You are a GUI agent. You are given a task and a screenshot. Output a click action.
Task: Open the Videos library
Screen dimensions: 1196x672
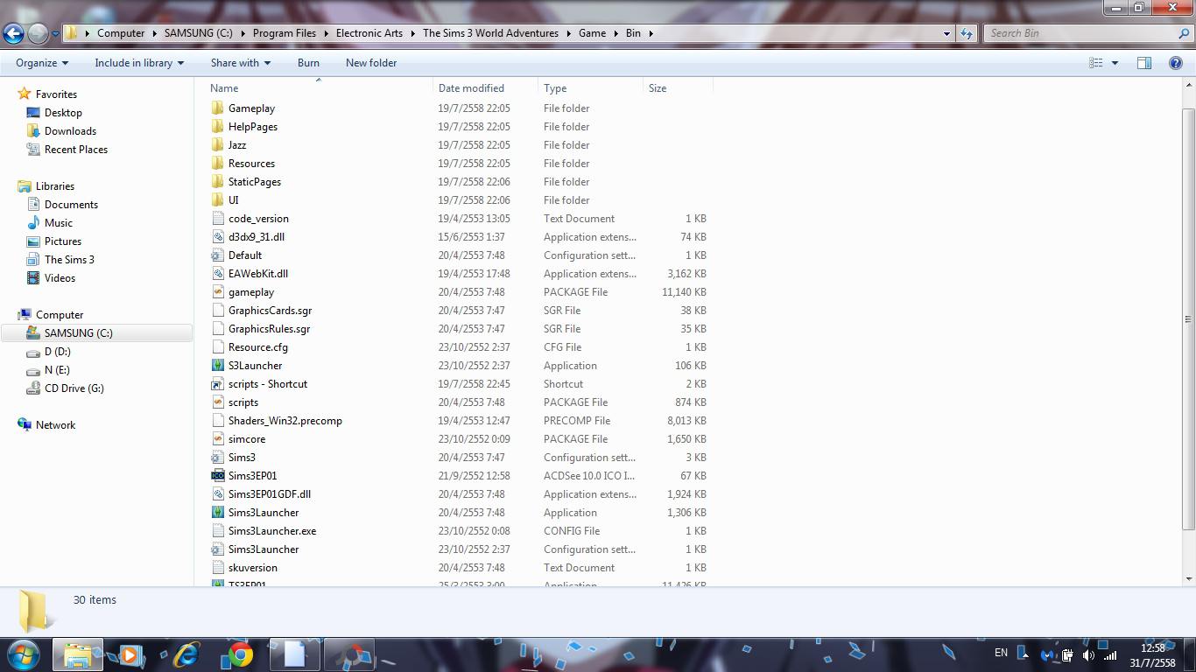click(60, 278)
